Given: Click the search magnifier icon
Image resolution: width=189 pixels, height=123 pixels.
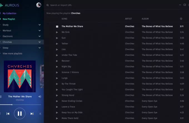Looking at the screenshot, I should (x=48, y=5).
